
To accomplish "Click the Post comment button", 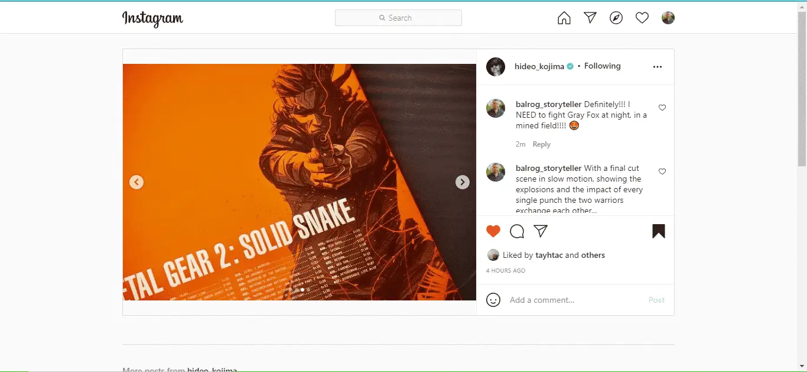I will (656, 300).
